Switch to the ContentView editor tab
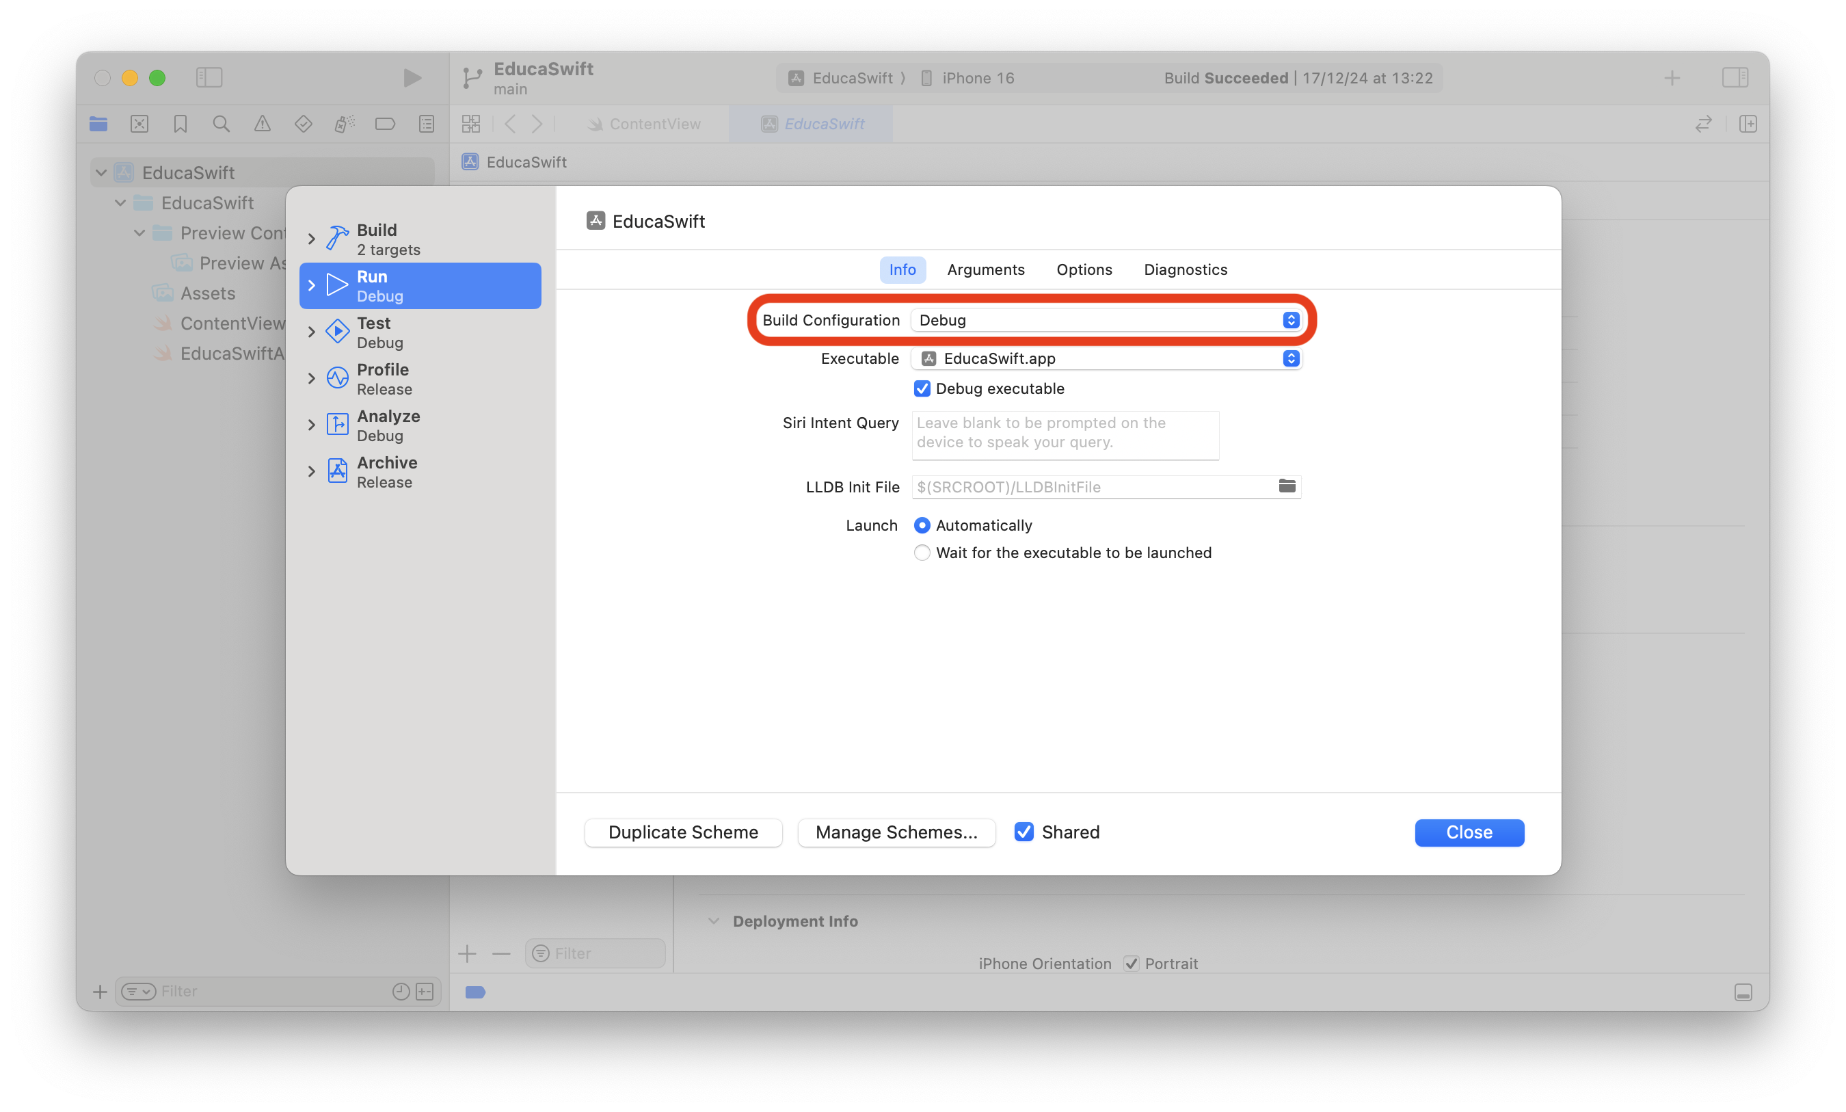The image size is (1846, 1112). 644,124
